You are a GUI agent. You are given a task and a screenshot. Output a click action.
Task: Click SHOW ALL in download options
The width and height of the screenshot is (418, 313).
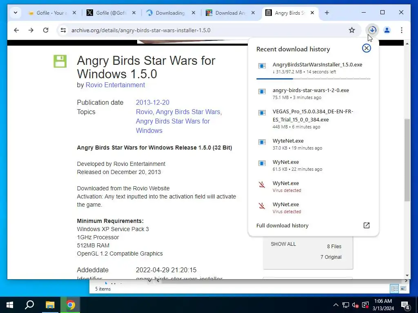pos(283,244)
